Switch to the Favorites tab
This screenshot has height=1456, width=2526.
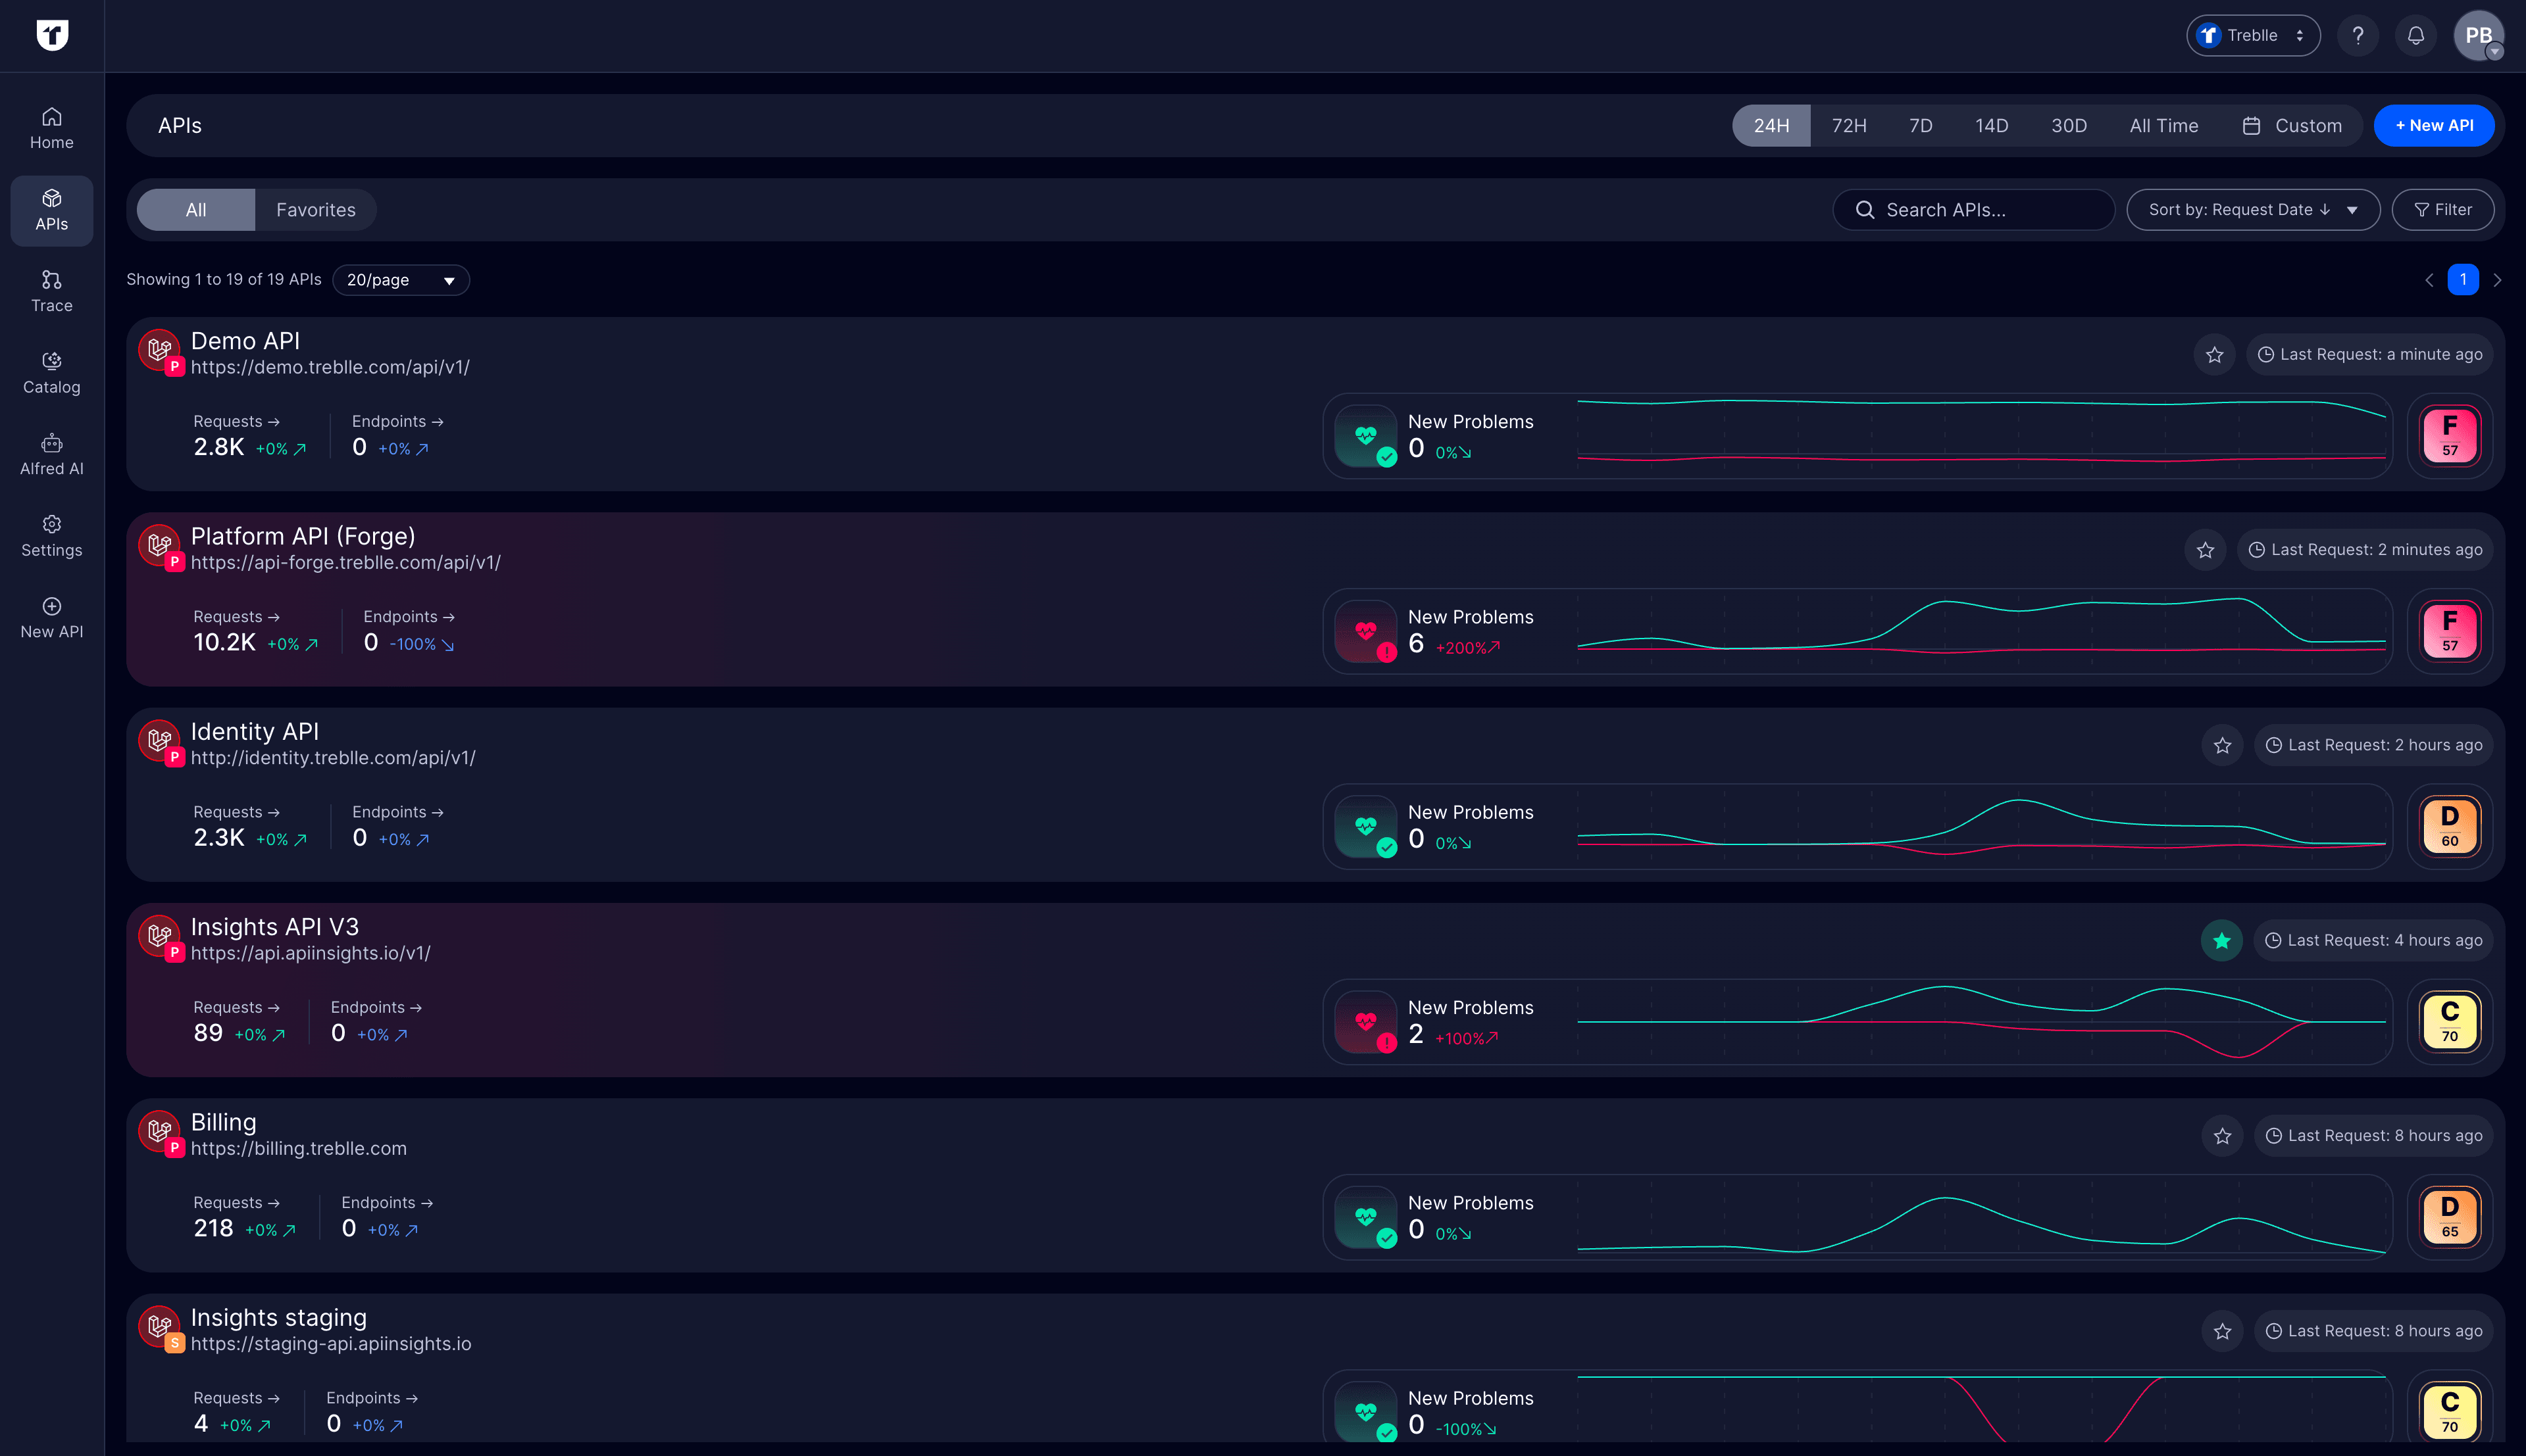pyautogui.click(x=315, y=210)
